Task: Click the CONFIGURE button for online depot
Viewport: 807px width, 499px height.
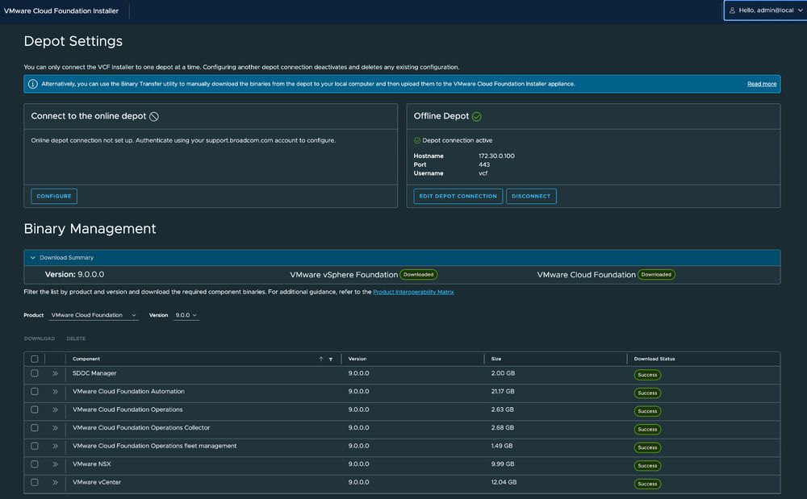Action: 54,197
